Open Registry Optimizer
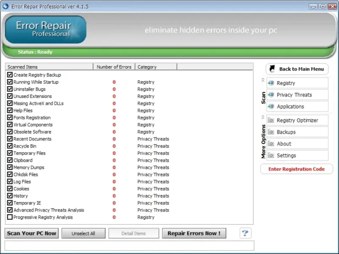The height and width of the screenshot is (254, 339). [297, 120]
